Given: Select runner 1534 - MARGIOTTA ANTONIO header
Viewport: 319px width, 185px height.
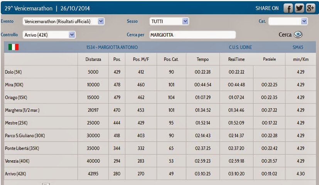Looking at the screenshot, I should [112, 47].
